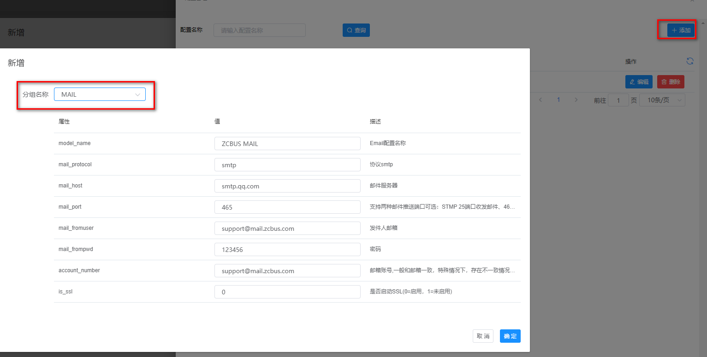
Task: Click the 编辑 edit button
Action: tap(639, 82)
